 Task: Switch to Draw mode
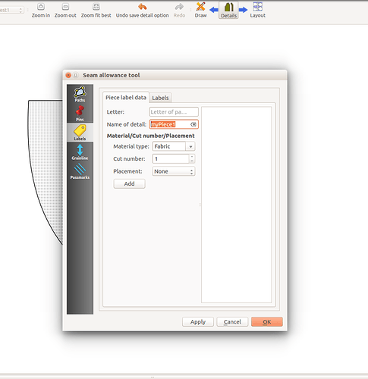[200, 10]
